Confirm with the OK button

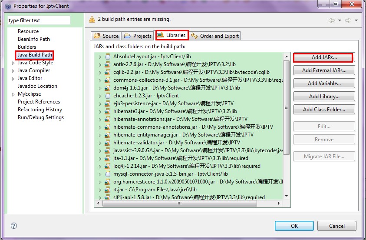[294, 226]
